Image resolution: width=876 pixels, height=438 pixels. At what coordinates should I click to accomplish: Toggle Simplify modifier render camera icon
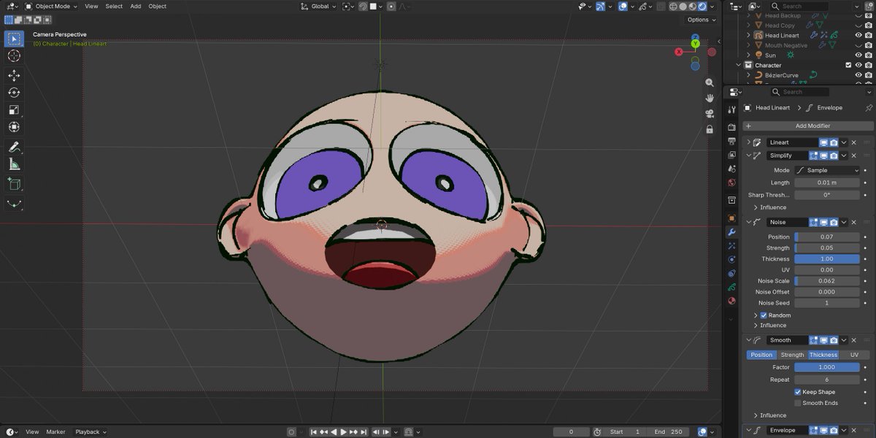click(x=833, y=155)
